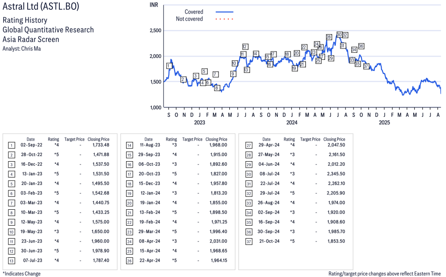Image resolution: width=446 pixels, height=277 pixels.
Task: Click the date 10-Mar-23
Action: 32,213
